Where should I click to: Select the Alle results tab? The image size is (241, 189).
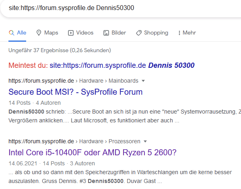pos(17,33)
